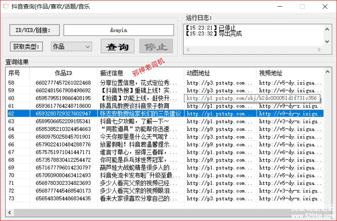Click the log's right scroll arrow
Viewport: 337px width, 221px height.
319,50
